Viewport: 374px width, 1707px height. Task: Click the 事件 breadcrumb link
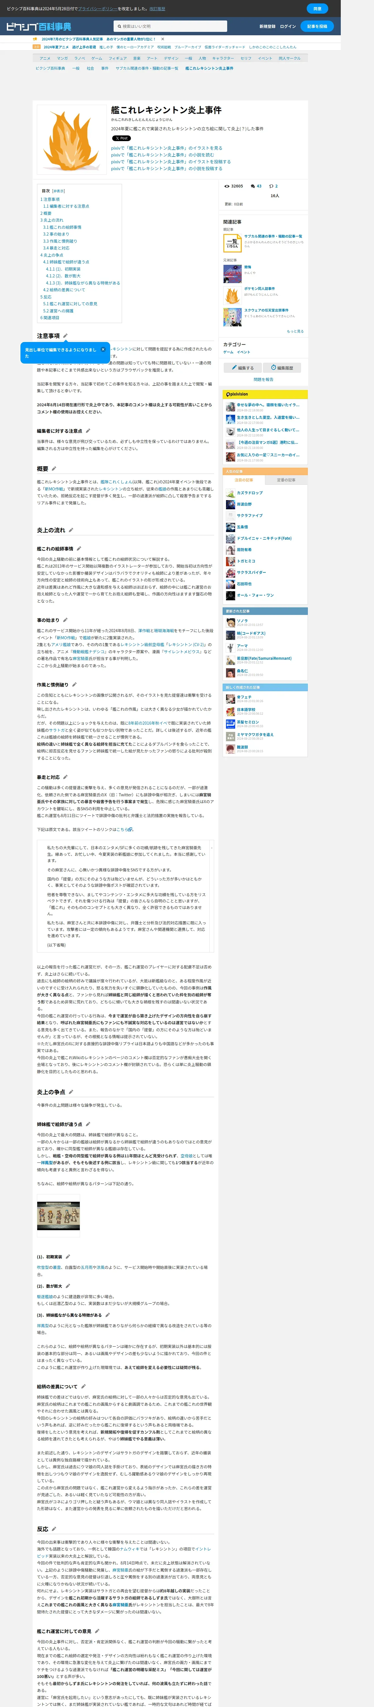105,68
